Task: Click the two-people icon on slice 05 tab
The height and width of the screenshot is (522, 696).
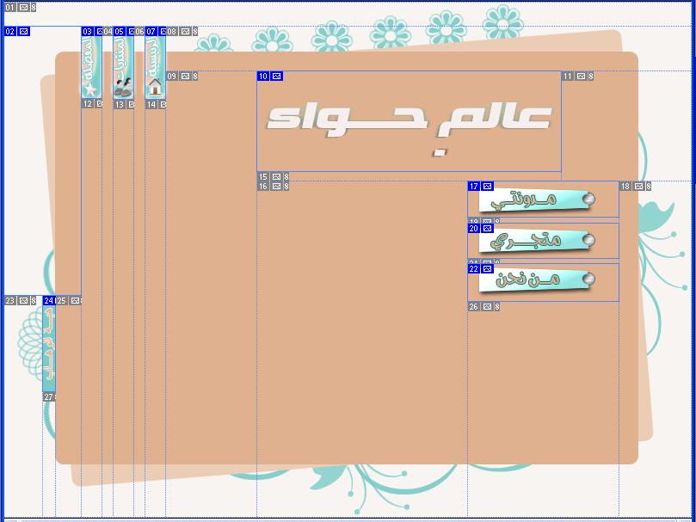Action: coord(123,87)
